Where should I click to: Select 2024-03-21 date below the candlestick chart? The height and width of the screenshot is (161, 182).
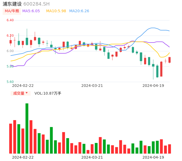[x=92, y=86]
